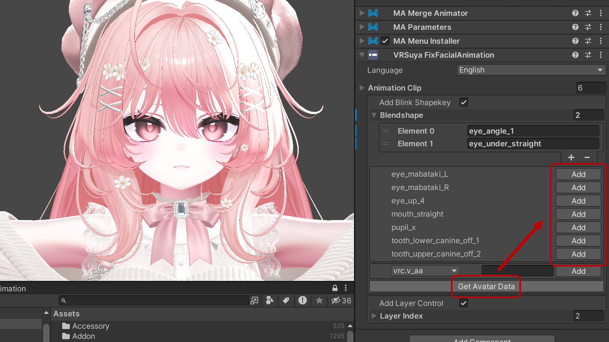Collapse the Blendshape list
Image resolution: width=609 pixels, height=342 pixels.
[374, 115]
